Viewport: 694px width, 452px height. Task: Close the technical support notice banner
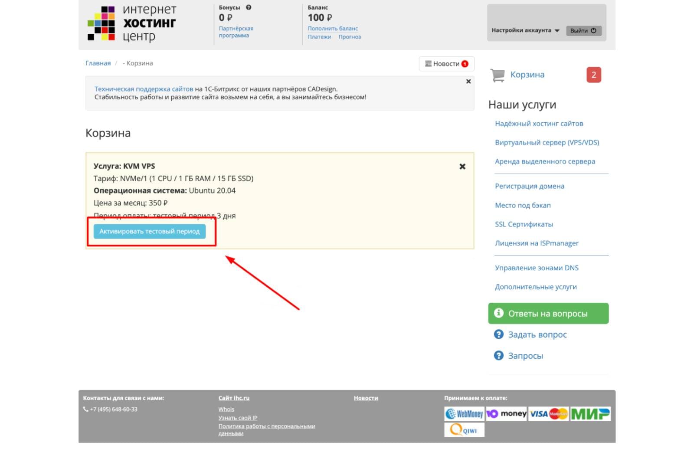[x=468, y=82]
